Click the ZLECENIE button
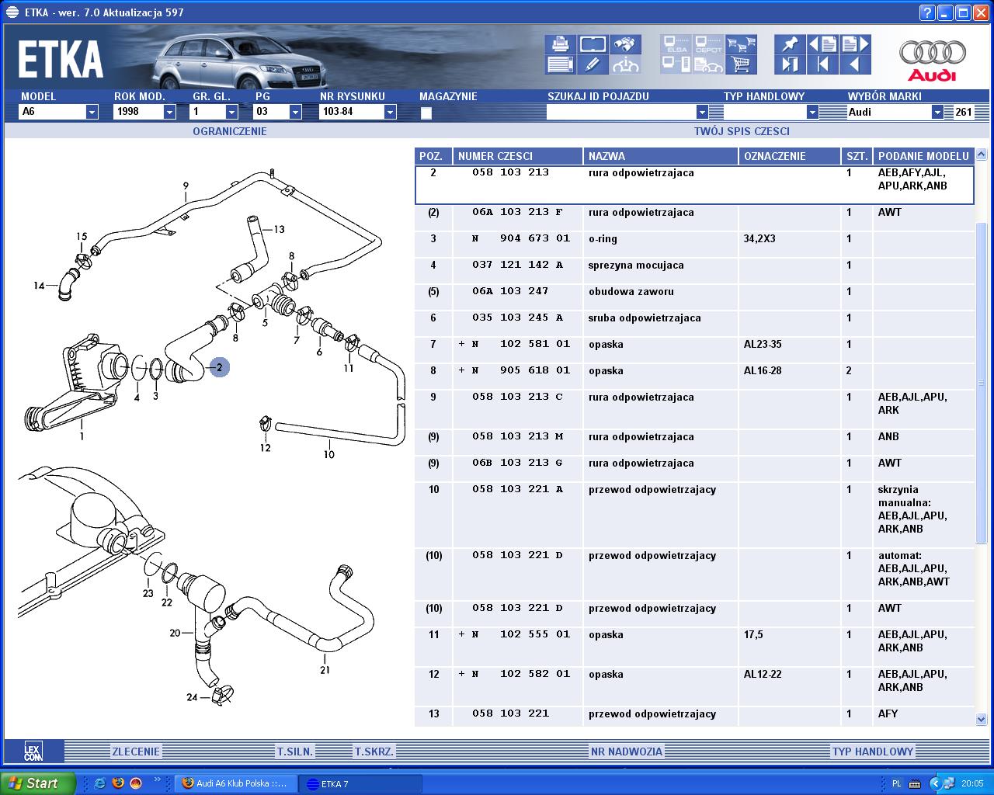Viewport: 994px width, 795px height. [x=136, y=752]
